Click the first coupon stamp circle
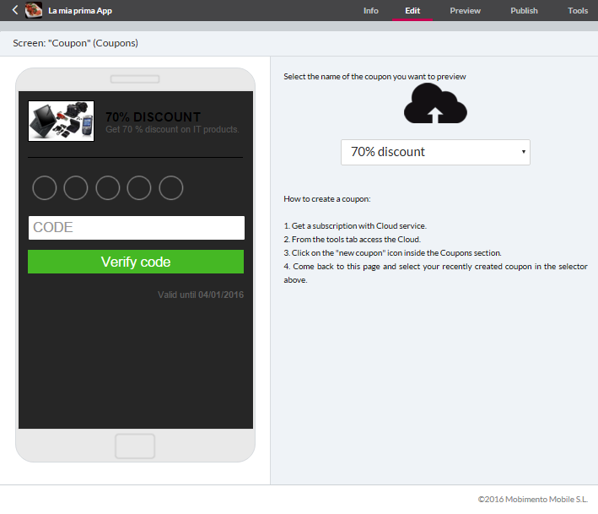 [x=45, y=187]
